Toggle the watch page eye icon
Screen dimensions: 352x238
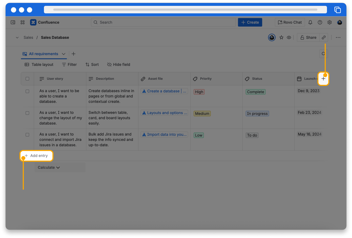pyautogui.click(x=289, y=38)
